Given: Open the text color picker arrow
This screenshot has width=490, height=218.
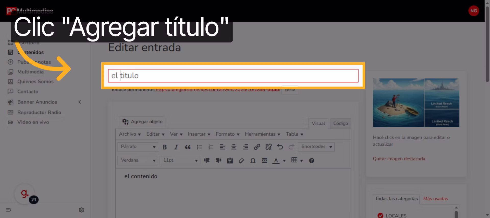Looking at the screenshot, I should (x=284, y=161).
